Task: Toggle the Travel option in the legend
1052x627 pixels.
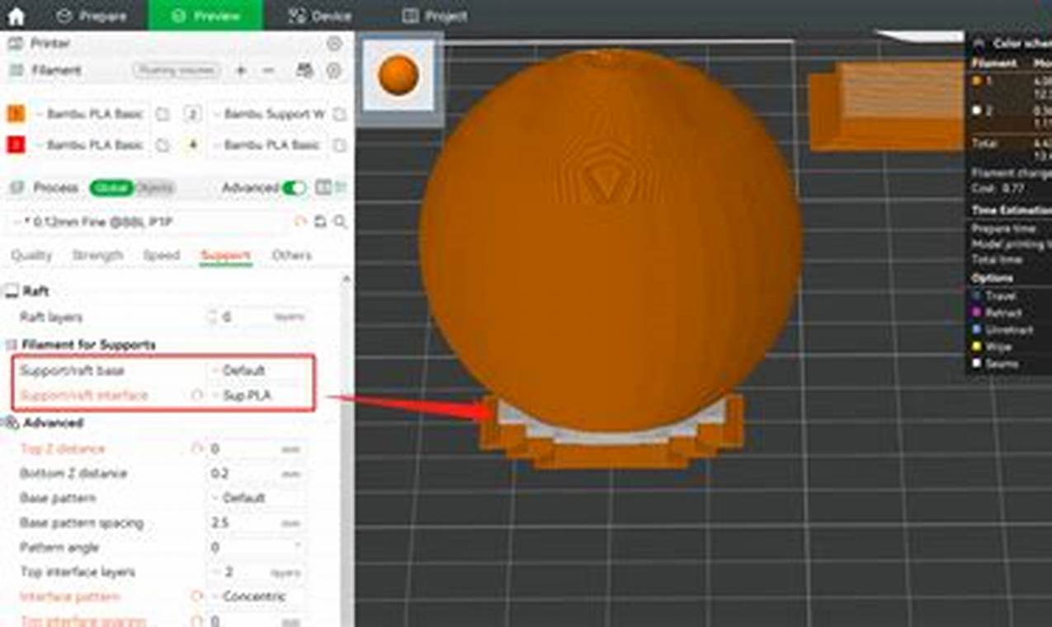Action: click(980, 295)
